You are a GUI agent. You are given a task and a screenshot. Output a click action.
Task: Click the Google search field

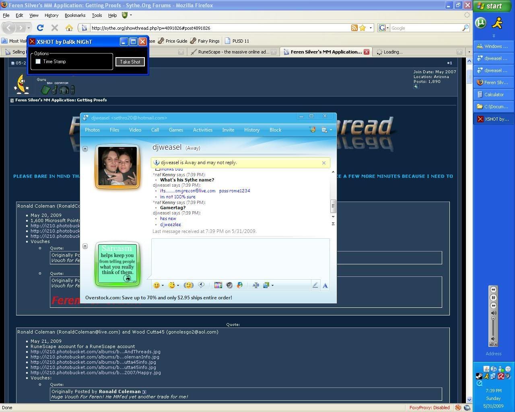(425, 28)
